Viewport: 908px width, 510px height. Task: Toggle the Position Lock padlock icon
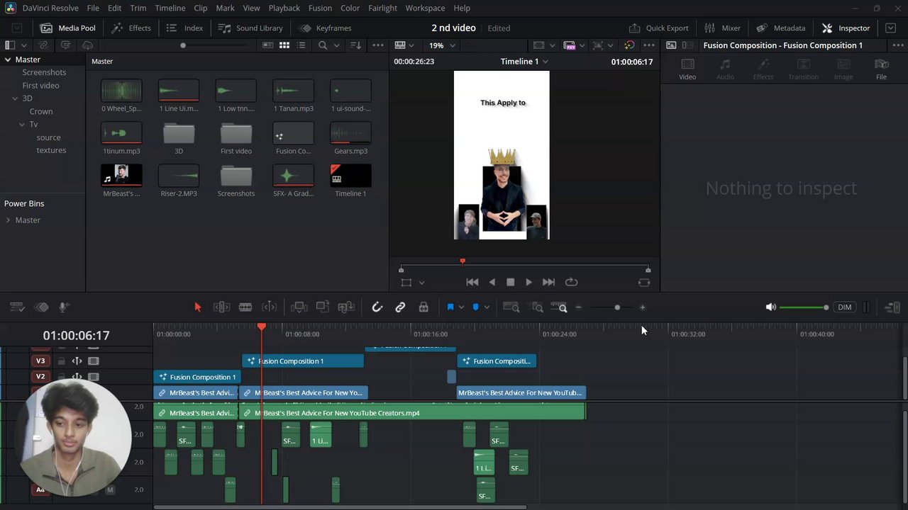[x=423, y=307]
